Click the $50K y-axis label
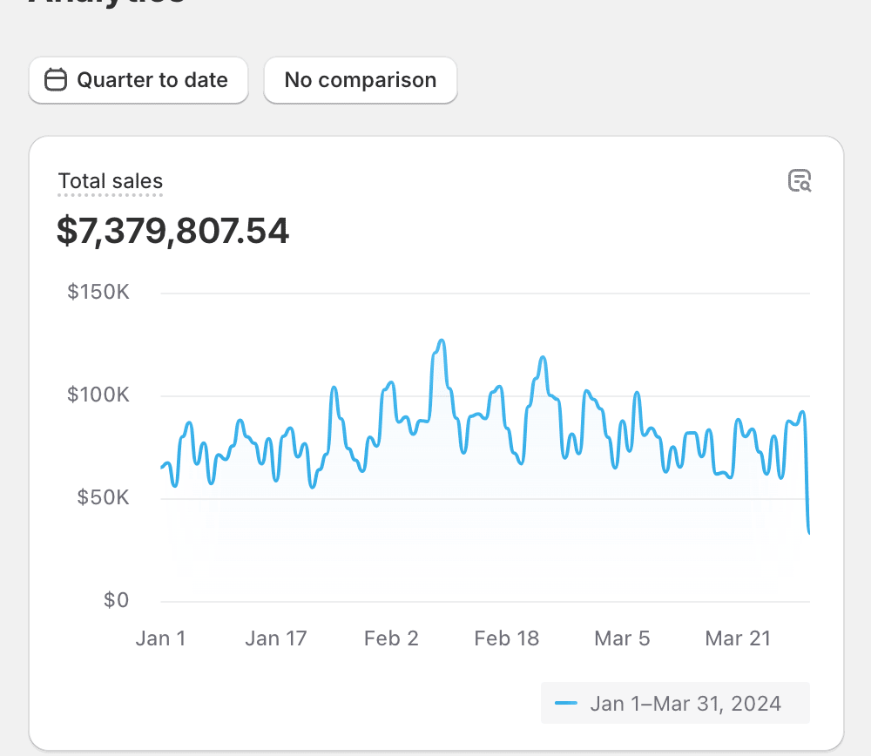871x756 pixels. click(104, 497)
